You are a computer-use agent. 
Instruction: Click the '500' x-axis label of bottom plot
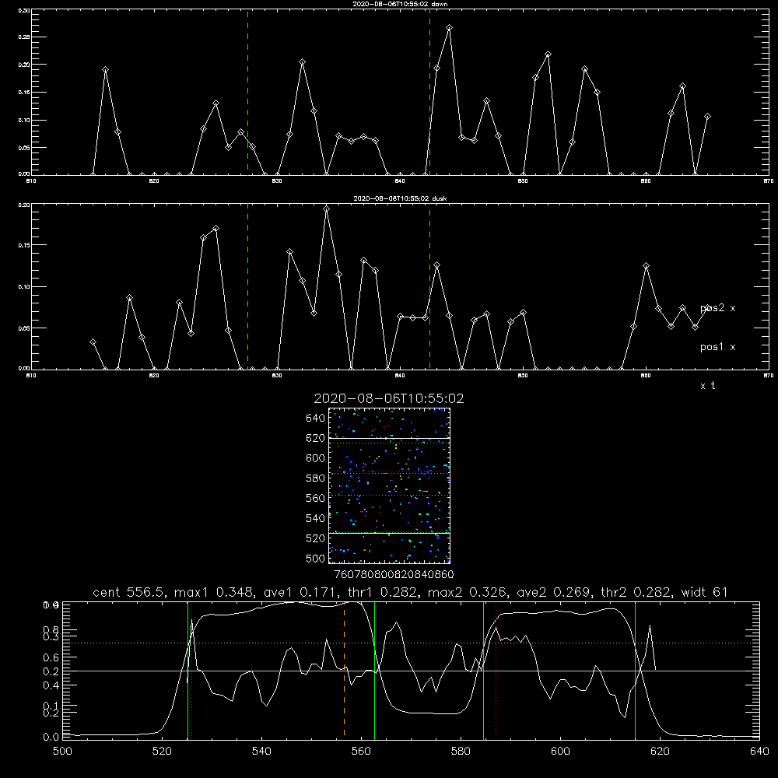point(62,752)
